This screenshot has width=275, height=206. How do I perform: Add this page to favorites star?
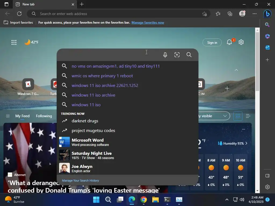[x=204, y=14]
